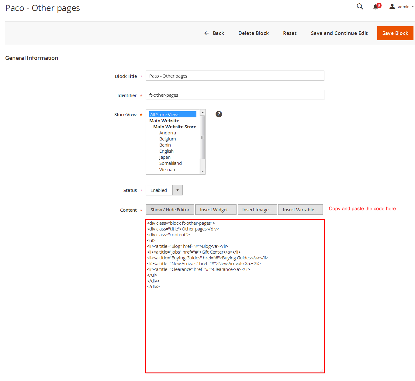Open the Store View help question-mark icon
This screenshot has width=415, height=381.
219,114
